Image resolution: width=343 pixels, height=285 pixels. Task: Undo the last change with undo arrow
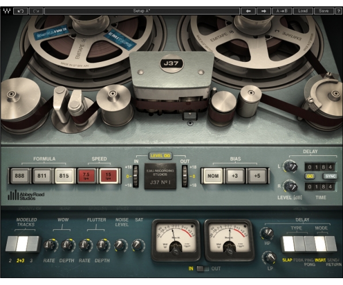(x=21, y=11)
